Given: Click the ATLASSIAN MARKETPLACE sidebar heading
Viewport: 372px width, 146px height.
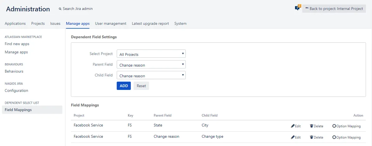Looking at the screenshot, I should (23, 37).
